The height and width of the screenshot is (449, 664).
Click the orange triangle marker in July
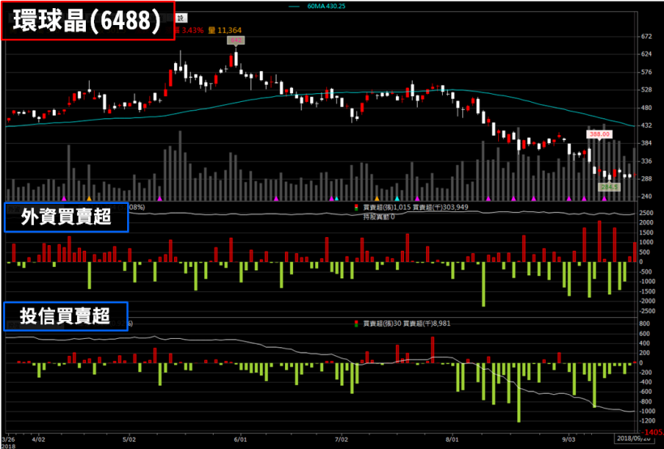pyautogui.click(x=377, y=198)
